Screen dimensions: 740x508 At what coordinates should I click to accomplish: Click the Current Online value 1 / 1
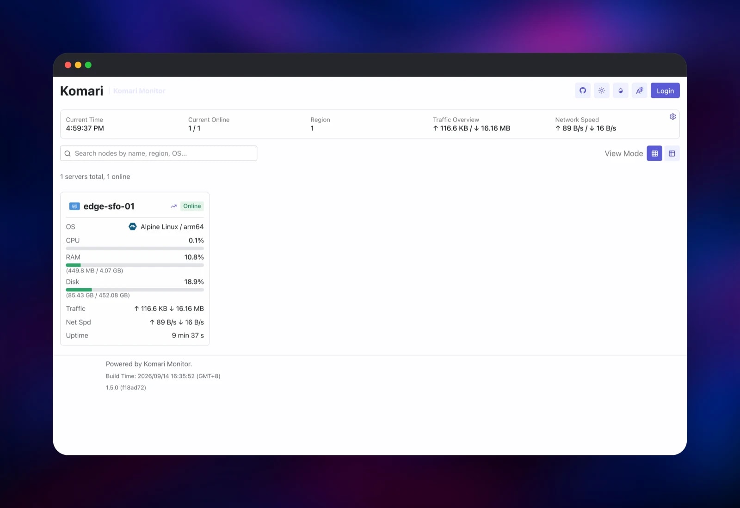point(194,128)
